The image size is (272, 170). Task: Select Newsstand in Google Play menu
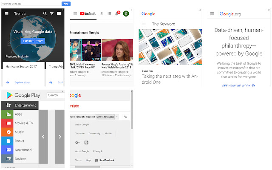[x=20, y=150]
